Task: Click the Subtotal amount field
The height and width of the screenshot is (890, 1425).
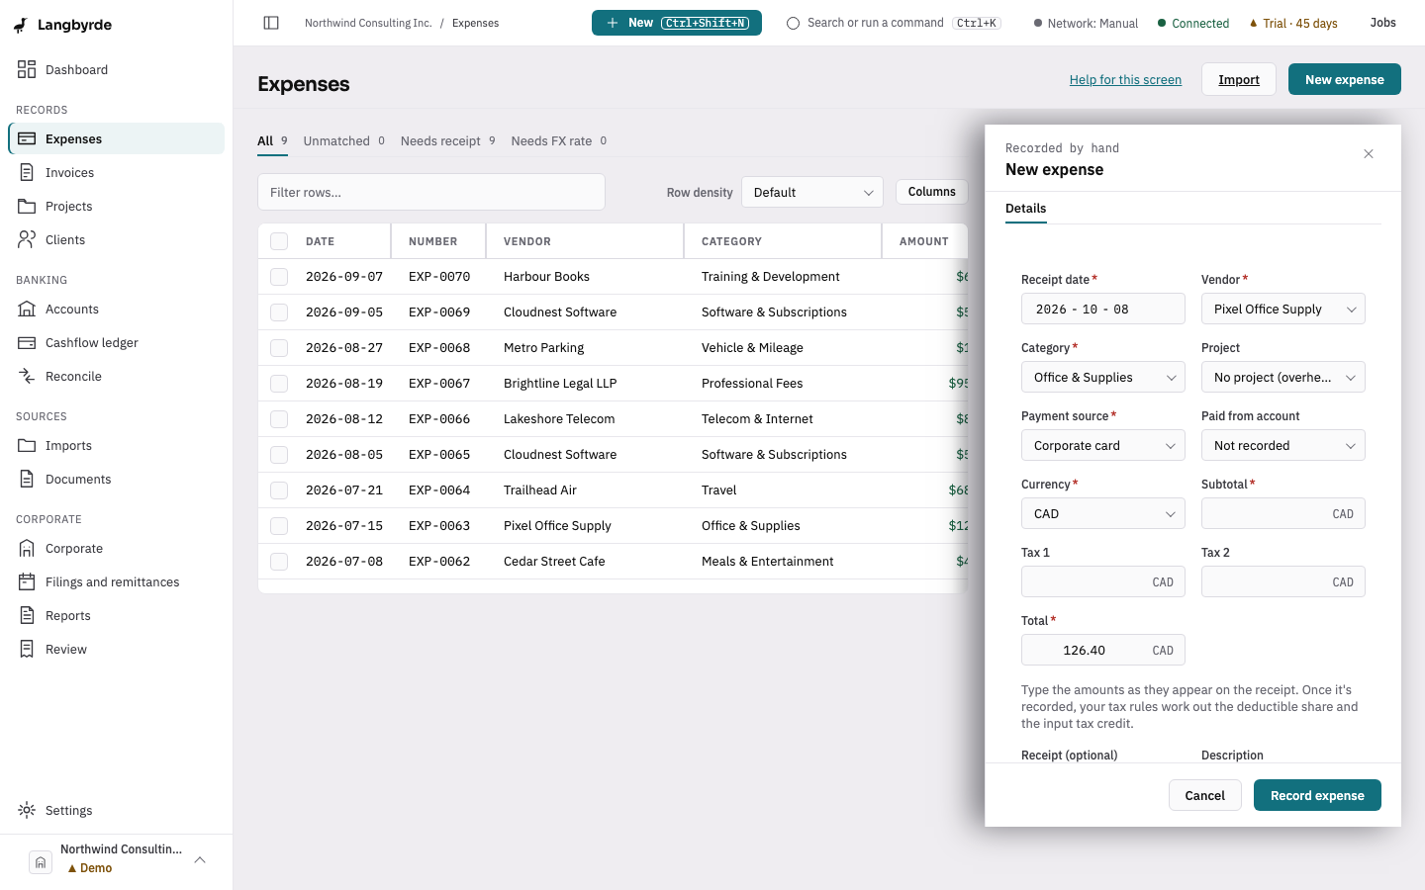Action: point(1283,513)
